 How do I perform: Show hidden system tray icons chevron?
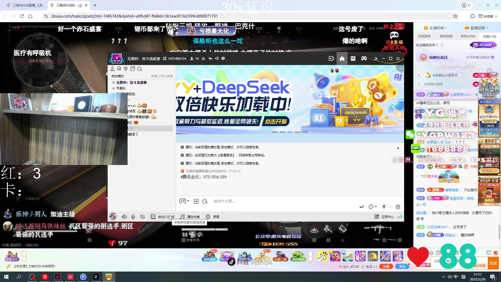pos(444,277)
